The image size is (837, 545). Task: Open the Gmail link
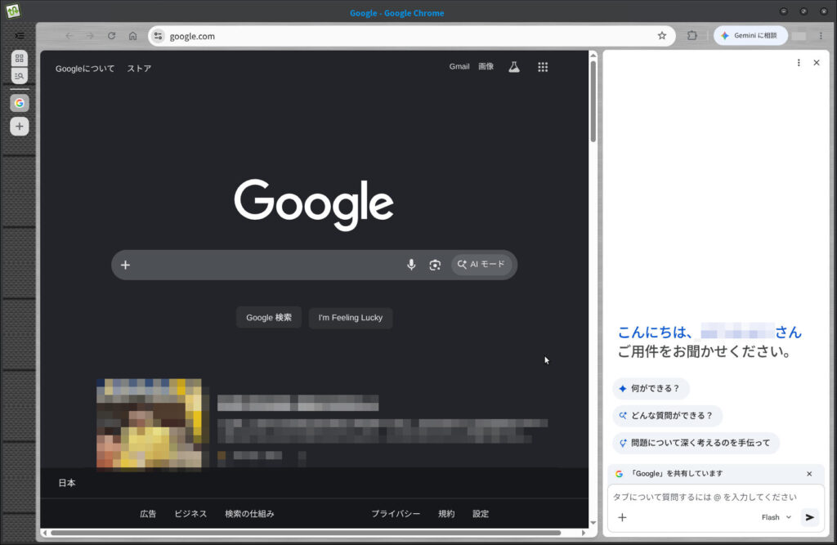pos(459,67)
